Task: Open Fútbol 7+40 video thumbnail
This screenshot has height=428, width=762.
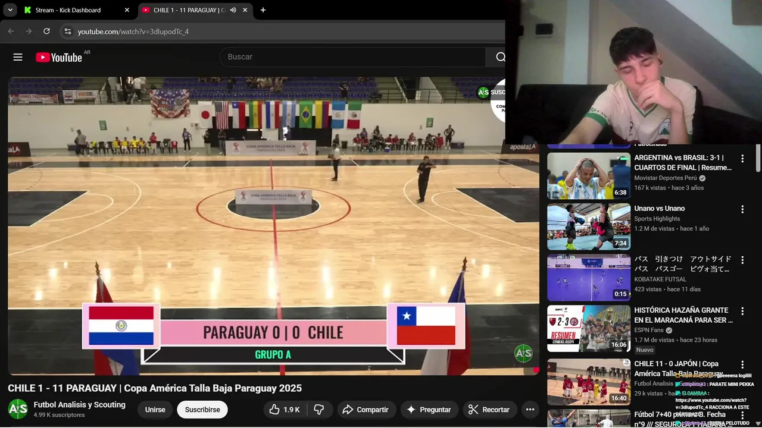Action: [x=589, y=418]
